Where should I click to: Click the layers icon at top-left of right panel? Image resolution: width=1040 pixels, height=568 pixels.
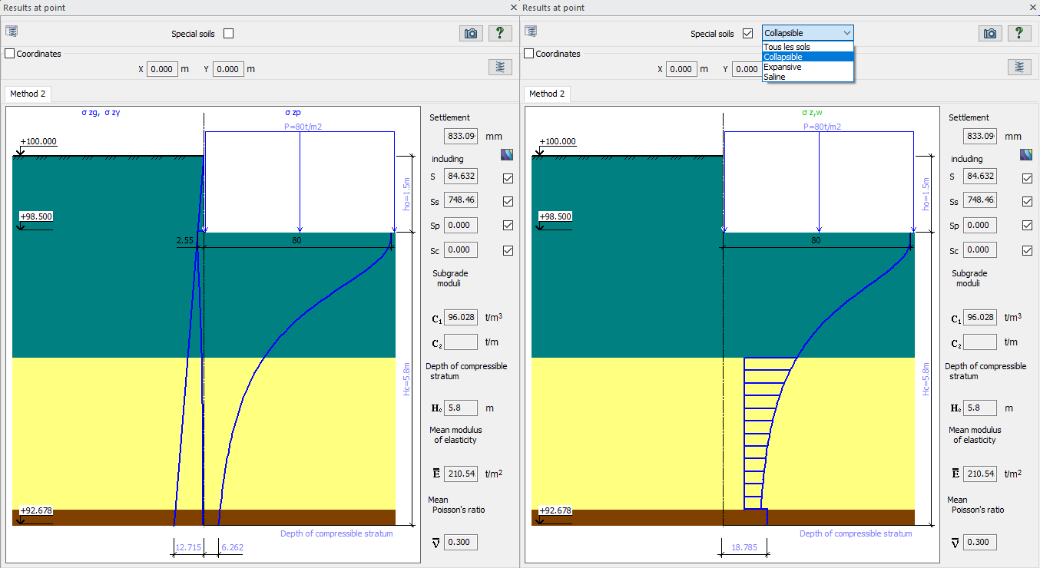pos(531,31)
